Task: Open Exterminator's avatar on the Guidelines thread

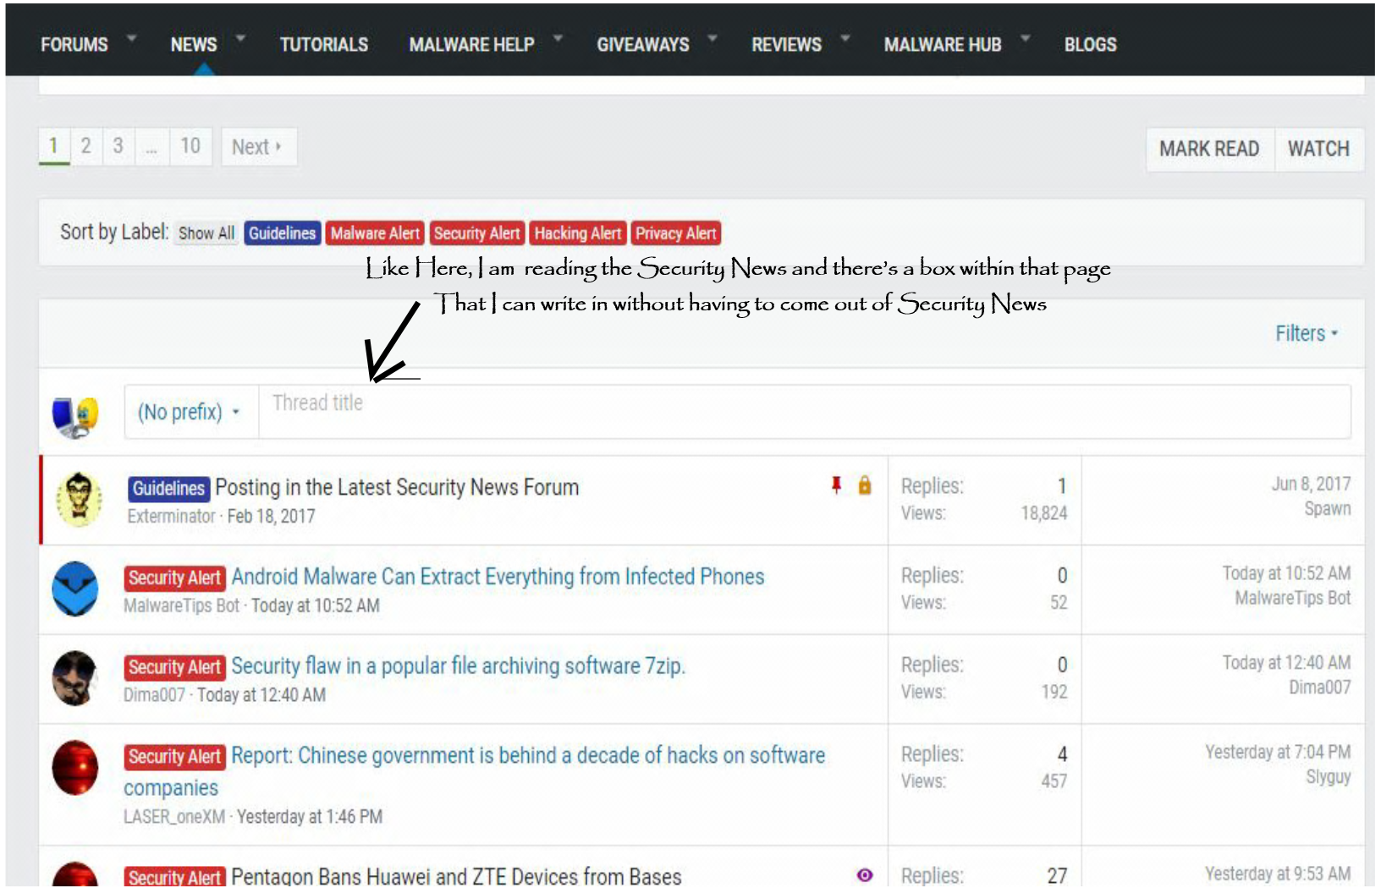Action: 78,499
